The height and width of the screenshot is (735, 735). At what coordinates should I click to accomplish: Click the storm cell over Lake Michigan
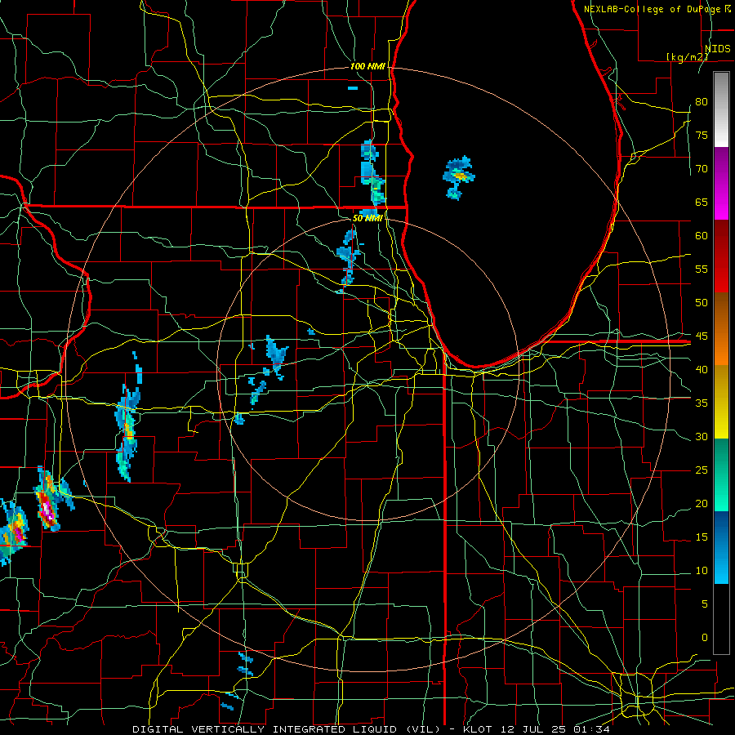(459, 178)
